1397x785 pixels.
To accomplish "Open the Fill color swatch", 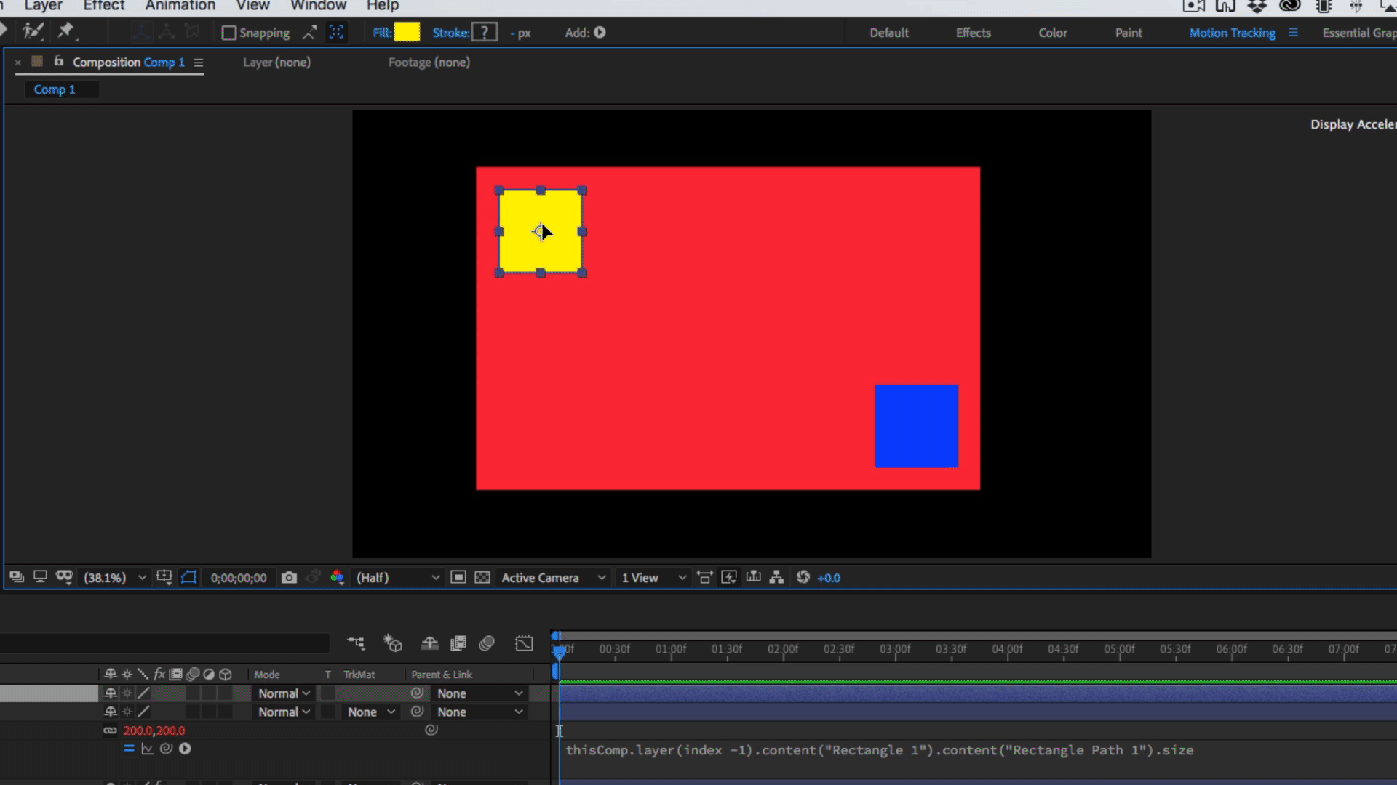I will [x=407, y=33].
